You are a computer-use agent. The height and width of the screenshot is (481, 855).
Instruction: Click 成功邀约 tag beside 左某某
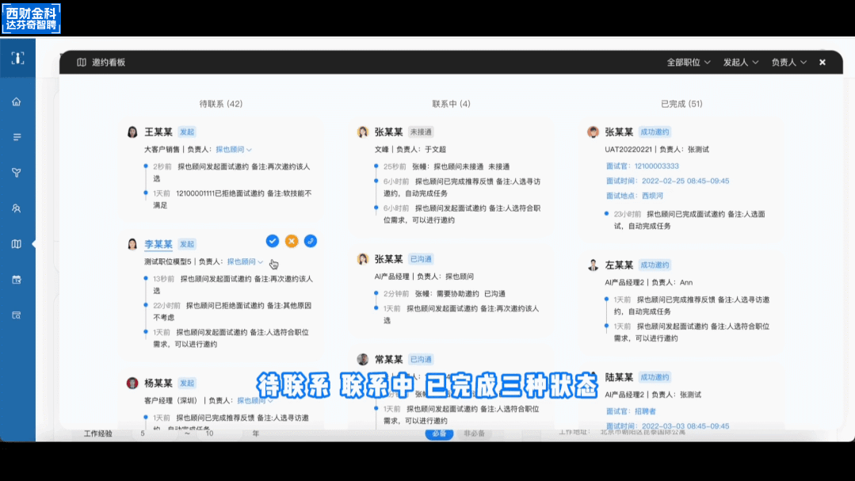(655, 265)
